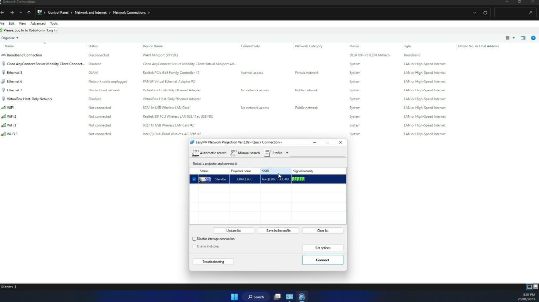Open the Tools menu

[54, 23]
